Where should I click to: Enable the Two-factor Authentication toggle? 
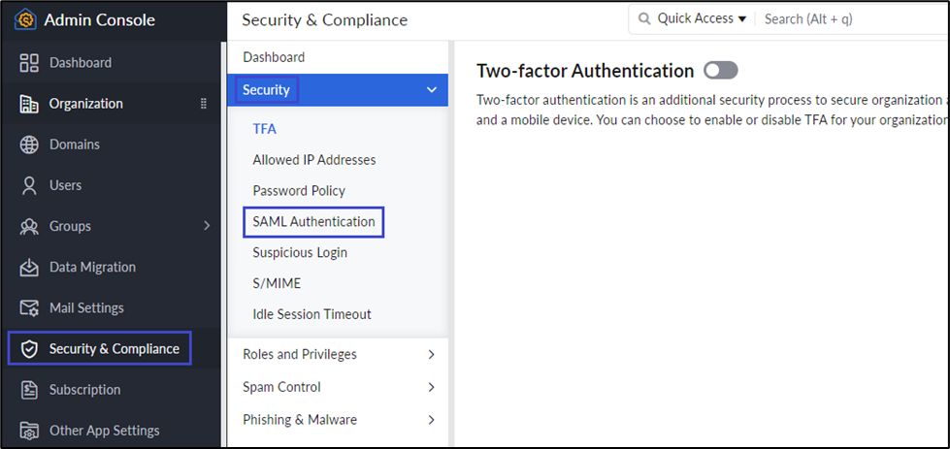(x=721, y=71)
